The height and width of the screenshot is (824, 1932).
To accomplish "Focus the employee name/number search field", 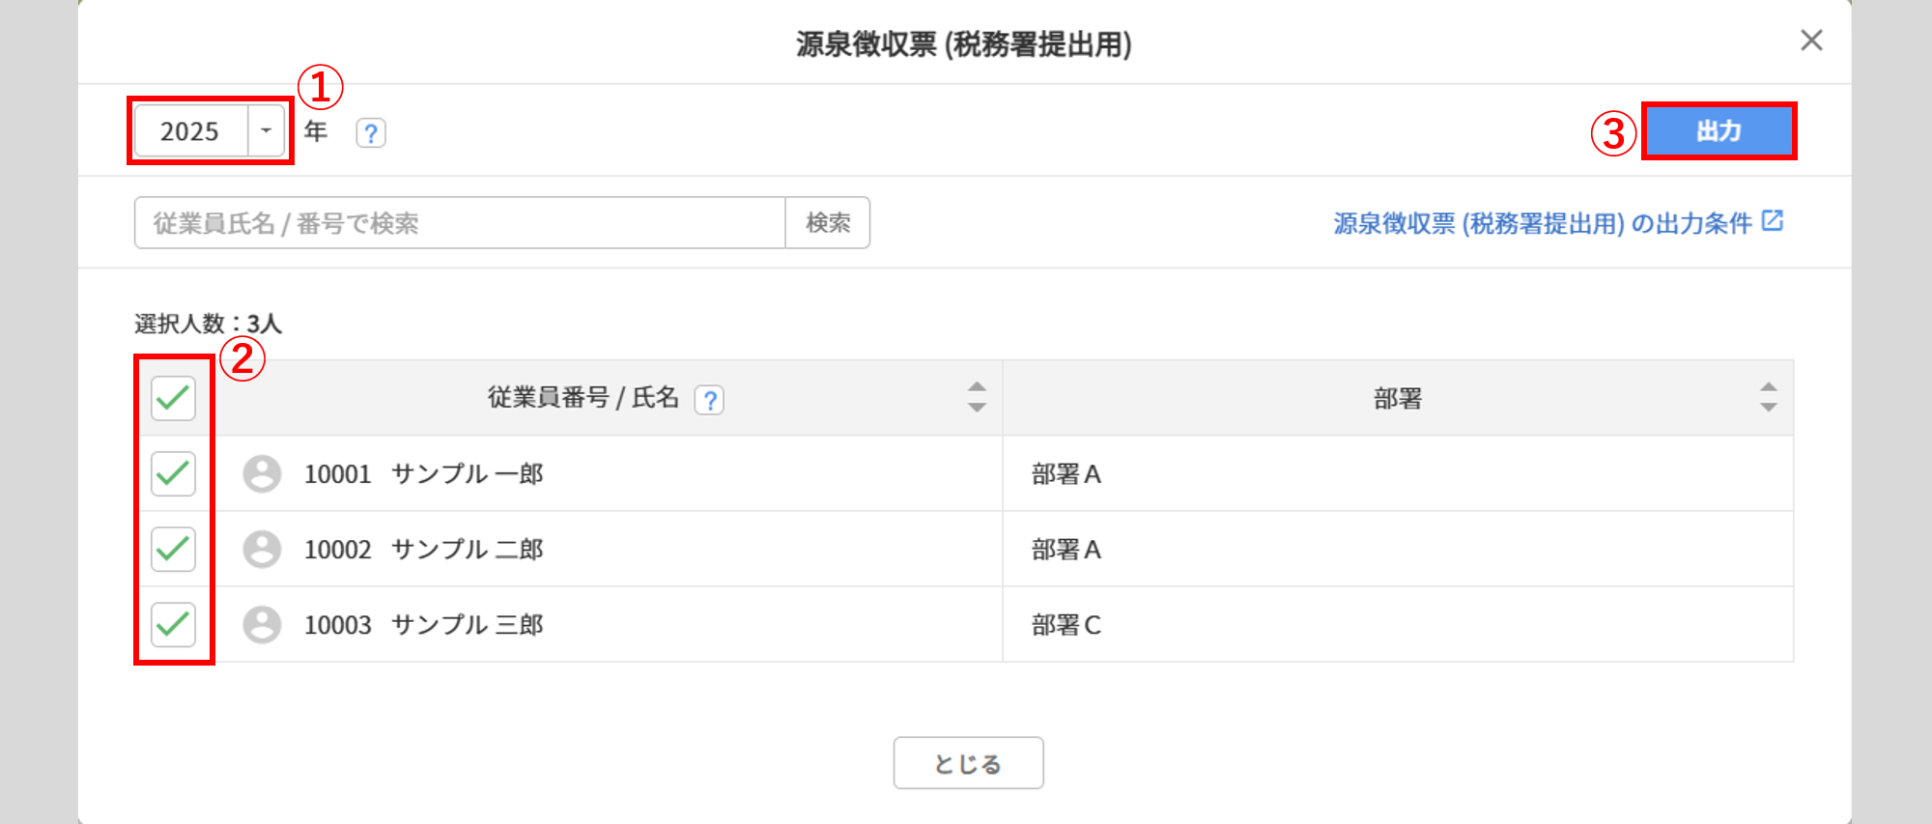I will click(x=460, y=223).
